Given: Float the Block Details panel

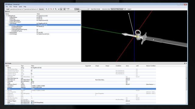Looking at the screenshot, I should point(185,63).
